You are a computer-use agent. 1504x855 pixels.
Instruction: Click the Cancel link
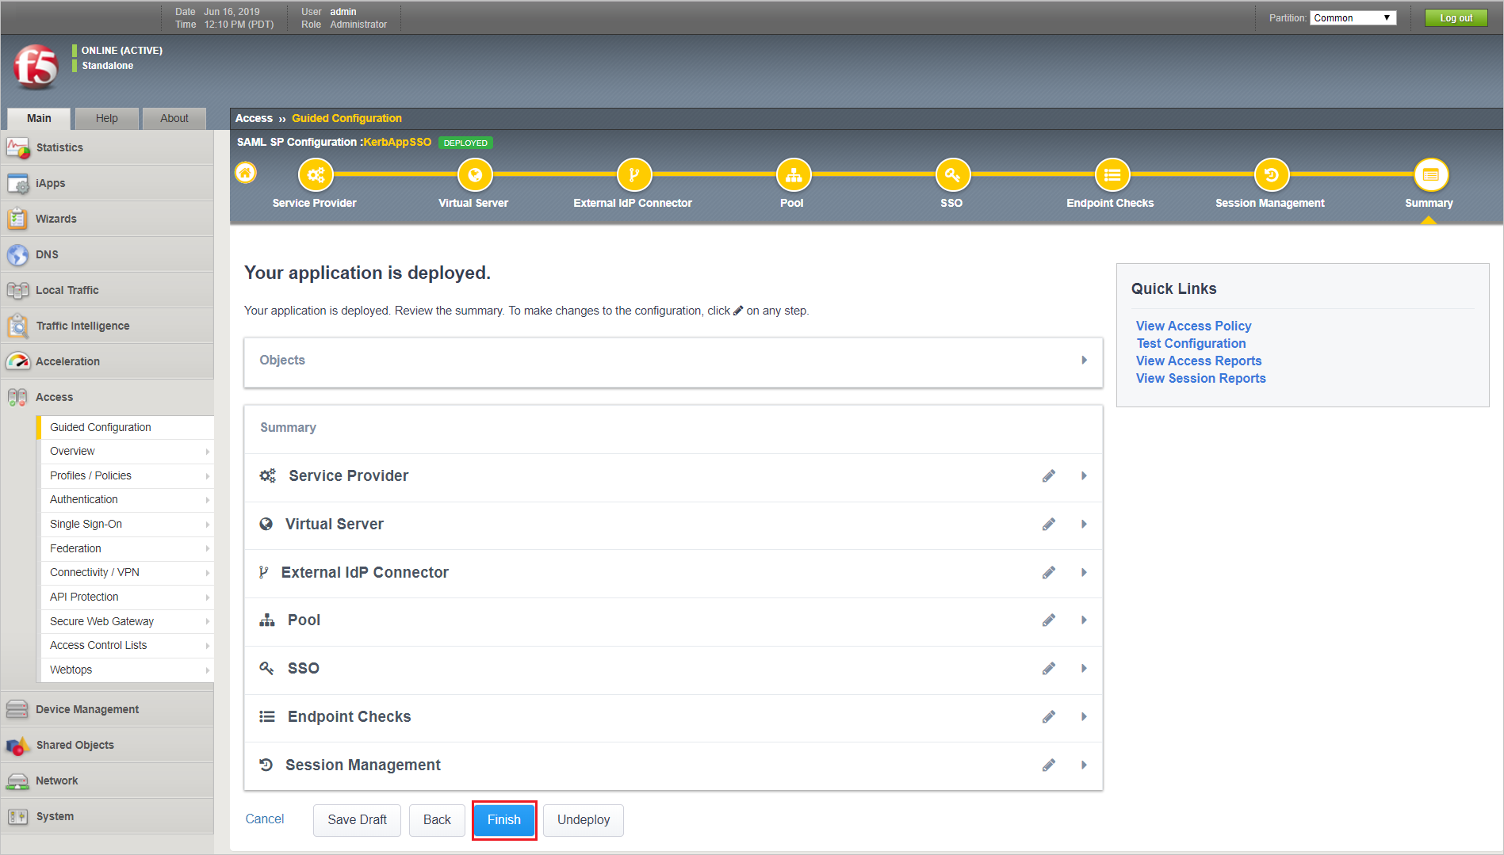[x=265, y=819]
